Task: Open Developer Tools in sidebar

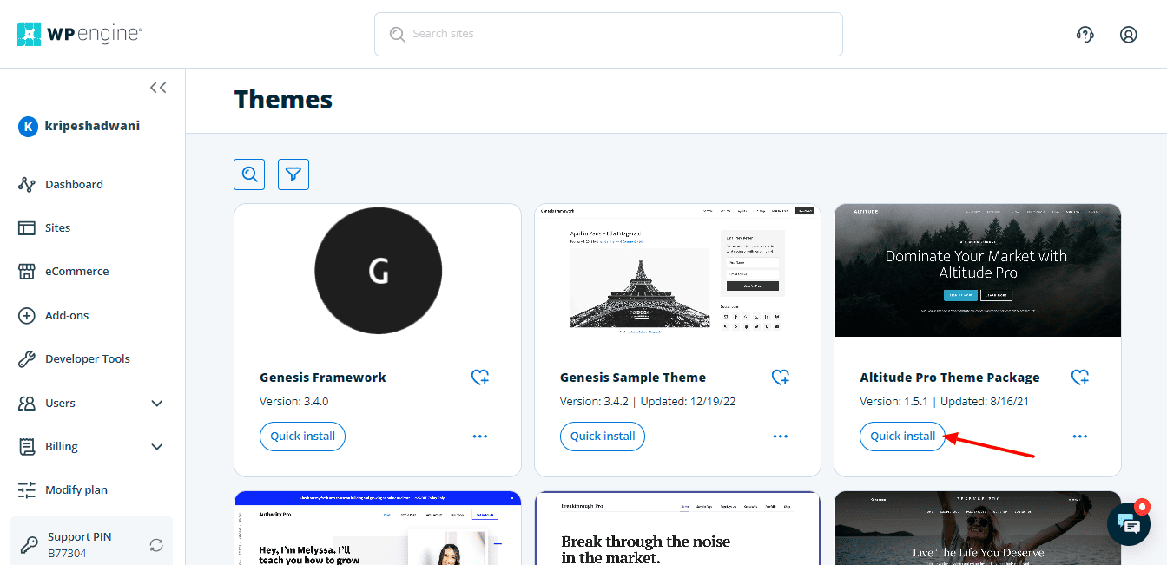Action: click(x=87, y=358)
